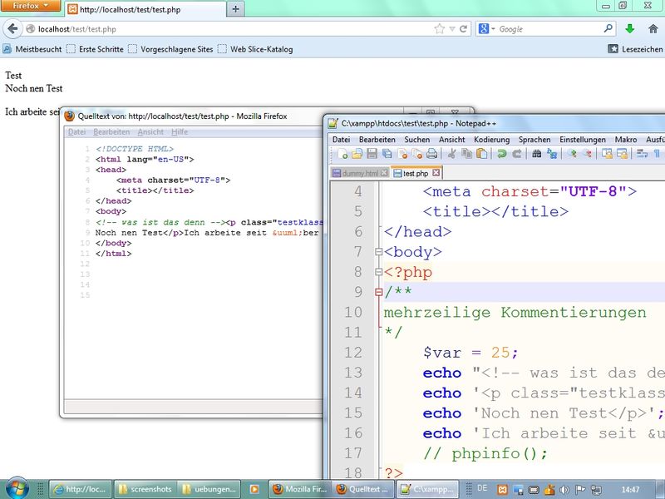Close the test.php tab
This screenshot has height=499, width=665.
coord(435,173)
